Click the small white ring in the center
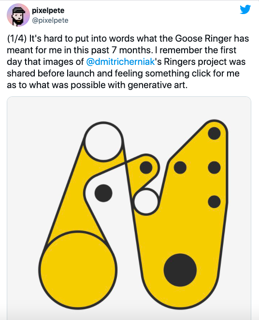The height and width of the screenshot is (320, 259). [146, 201]
